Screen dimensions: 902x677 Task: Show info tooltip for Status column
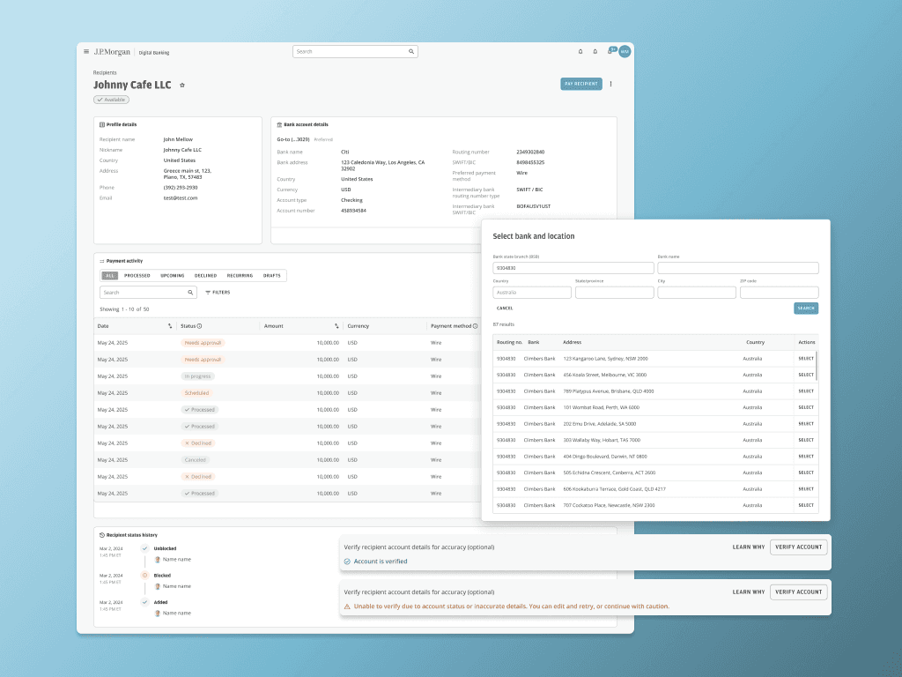(x=200, y=326)
